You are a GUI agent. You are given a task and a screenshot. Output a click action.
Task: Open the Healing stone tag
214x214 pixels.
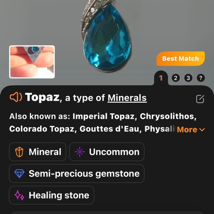51,195
